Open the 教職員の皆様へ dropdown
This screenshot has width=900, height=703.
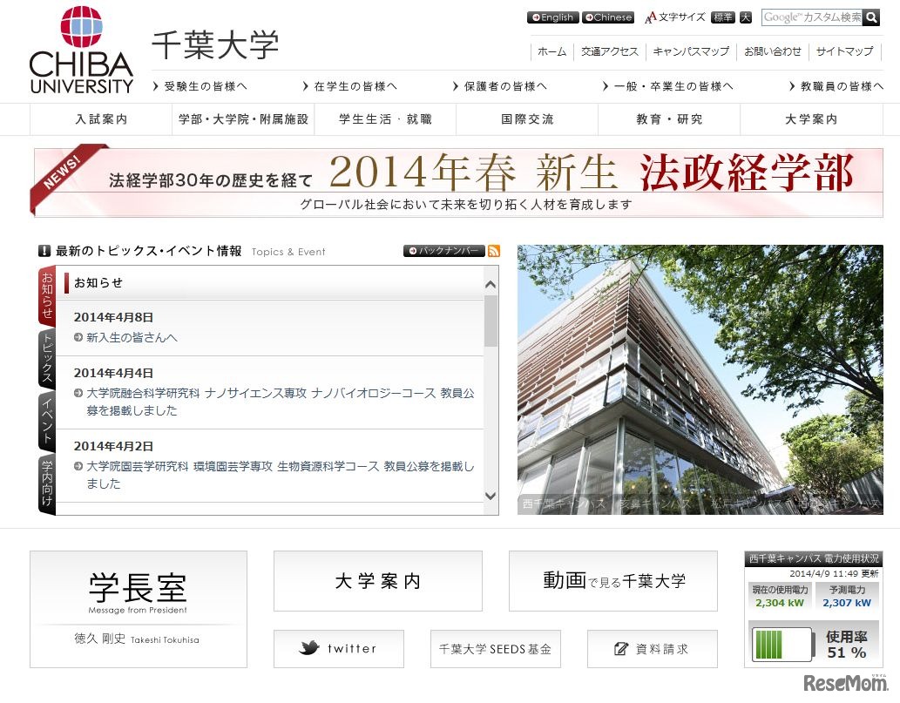point(836,85)
